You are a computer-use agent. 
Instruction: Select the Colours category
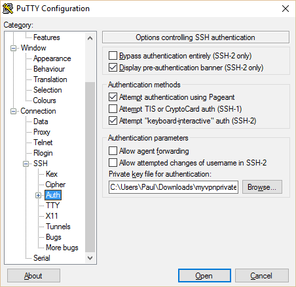tap(45, 100)
